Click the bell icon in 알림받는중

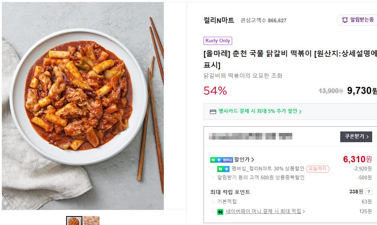point(345,20)
